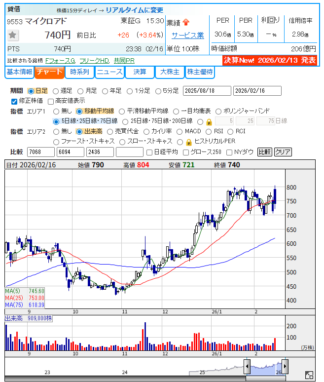The image size is (324, 382).
Task: Click the lock icon beside custom moving-average fields
Action: [209, 122]
